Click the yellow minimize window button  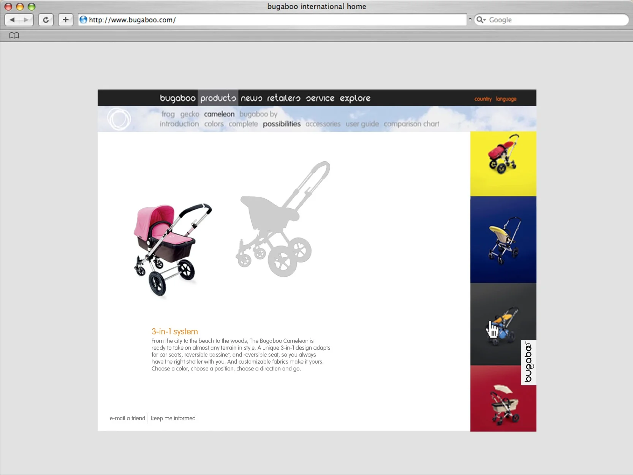(20, 6)
